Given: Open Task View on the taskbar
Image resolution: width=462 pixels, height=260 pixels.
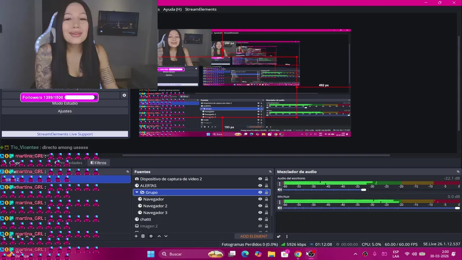Looking at the screenshot, I should [x=232, y=254].
